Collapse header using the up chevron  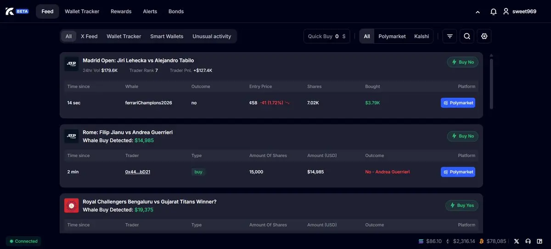(x=478, y=12)
